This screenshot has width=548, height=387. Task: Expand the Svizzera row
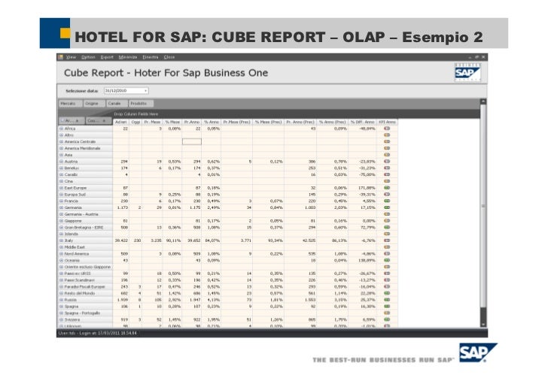click(61, 319)
